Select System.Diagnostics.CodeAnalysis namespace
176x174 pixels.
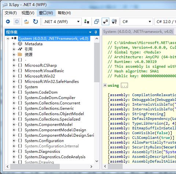(x=55, y=157)
